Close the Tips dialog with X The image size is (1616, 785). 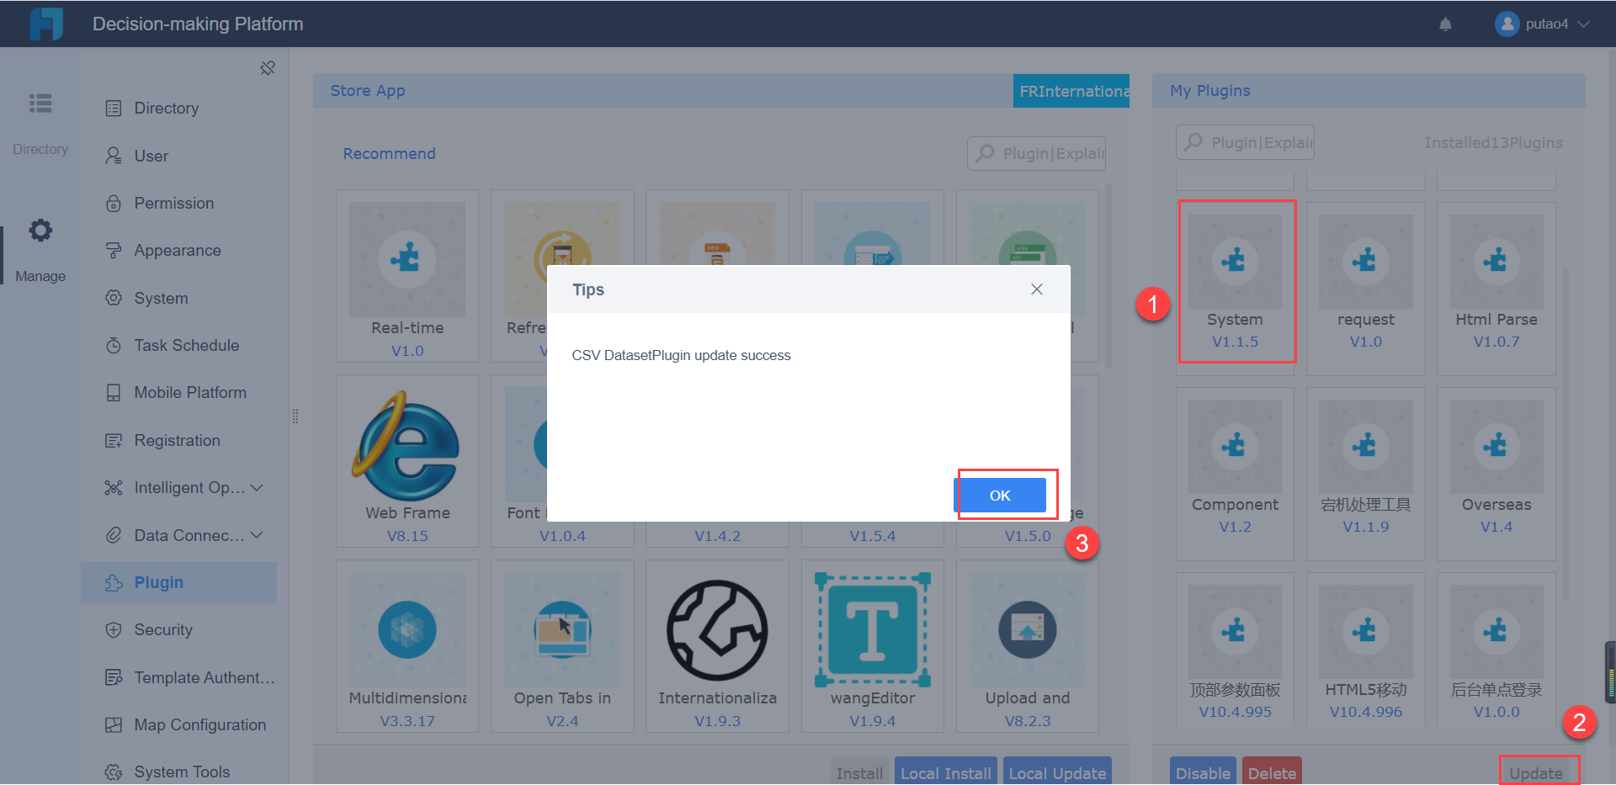[x=1037, y=289]
